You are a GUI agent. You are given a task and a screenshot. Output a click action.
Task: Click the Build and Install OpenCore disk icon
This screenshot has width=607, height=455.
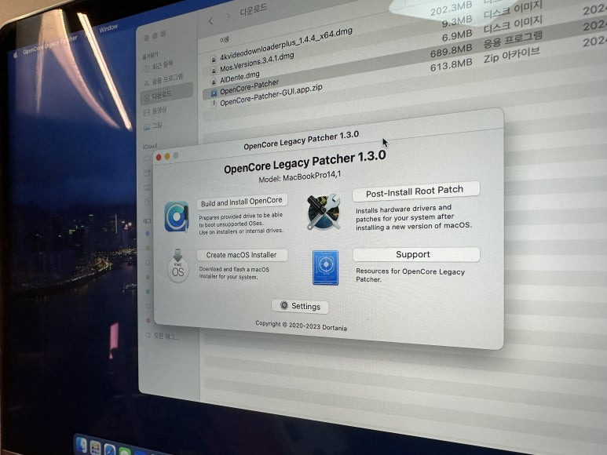(177, 217)
